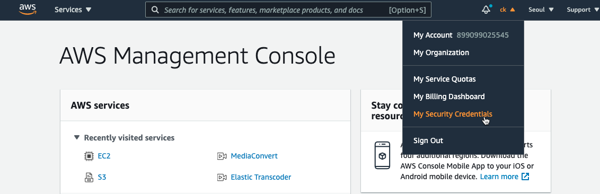The height and width of the screenshot is (194, 600).
Task: Open the Services dropdown menu
Action: click(73, 10)
